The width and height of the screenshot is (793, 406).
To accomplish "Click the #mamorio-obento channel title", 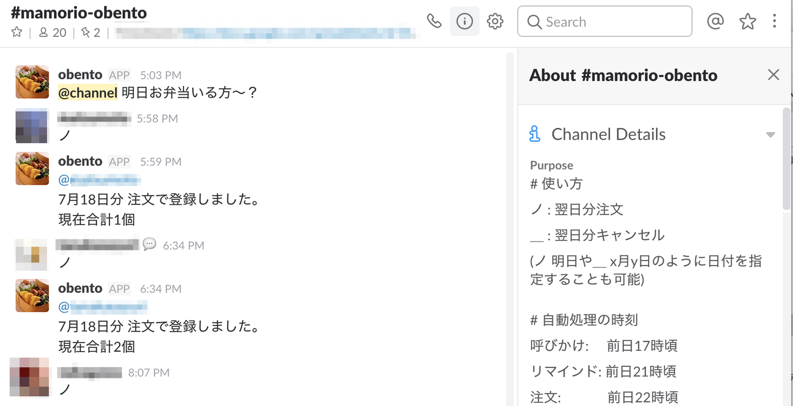I will coord(79,13).
